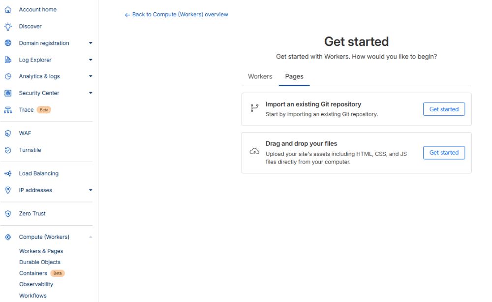The height and width of the screenshot is (302, 492).
Task: Click the Discover lightbulb icon
Action: click(8, 26)
